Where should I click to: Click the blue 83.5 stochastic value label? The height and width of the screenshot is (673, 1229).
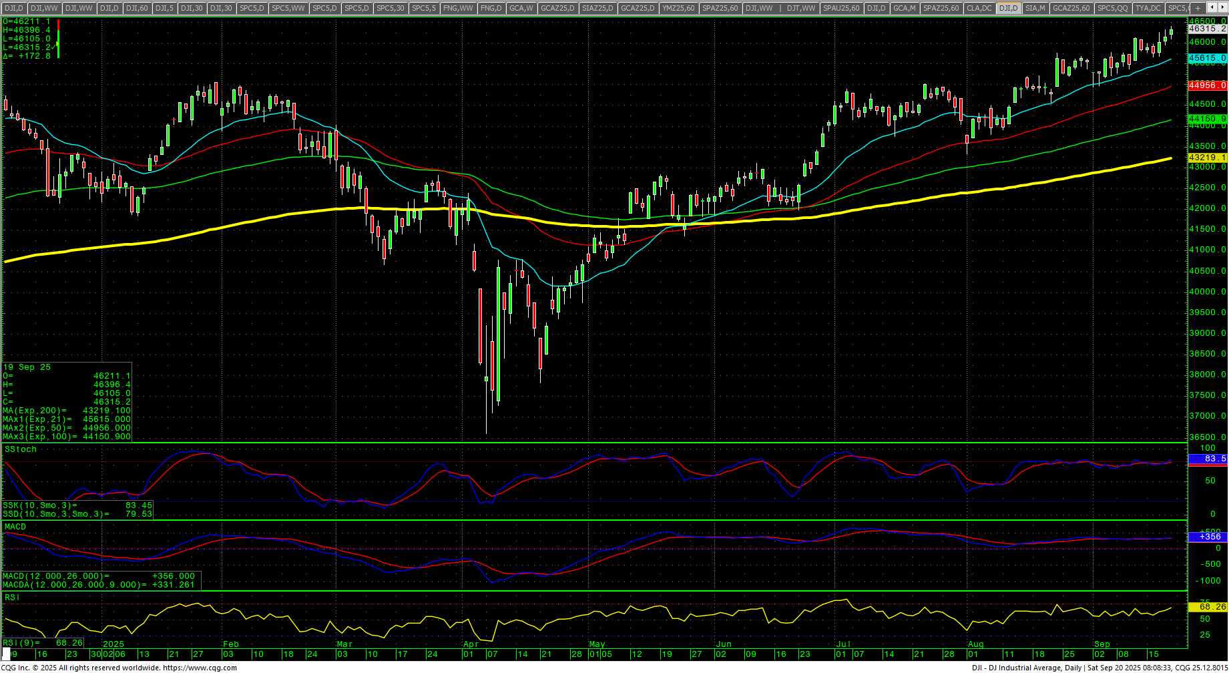tap(1207, 459)
